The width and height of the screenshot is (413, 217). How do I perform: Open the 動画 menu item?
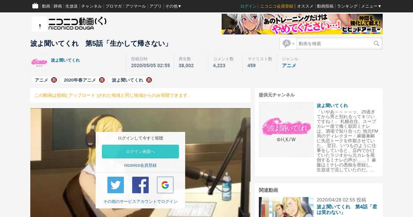click(46, 6)
